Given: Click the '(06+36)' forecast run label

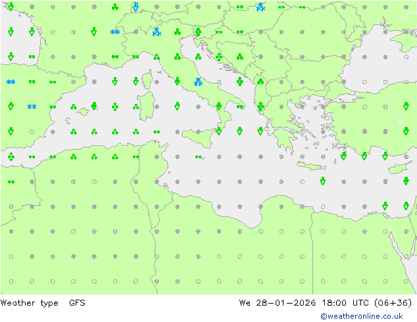Looking at the screenshot, I should tap(393, 302).
